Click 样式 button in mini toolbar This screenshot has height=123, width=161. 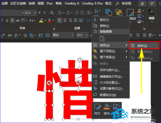click(x=98, y=109)
